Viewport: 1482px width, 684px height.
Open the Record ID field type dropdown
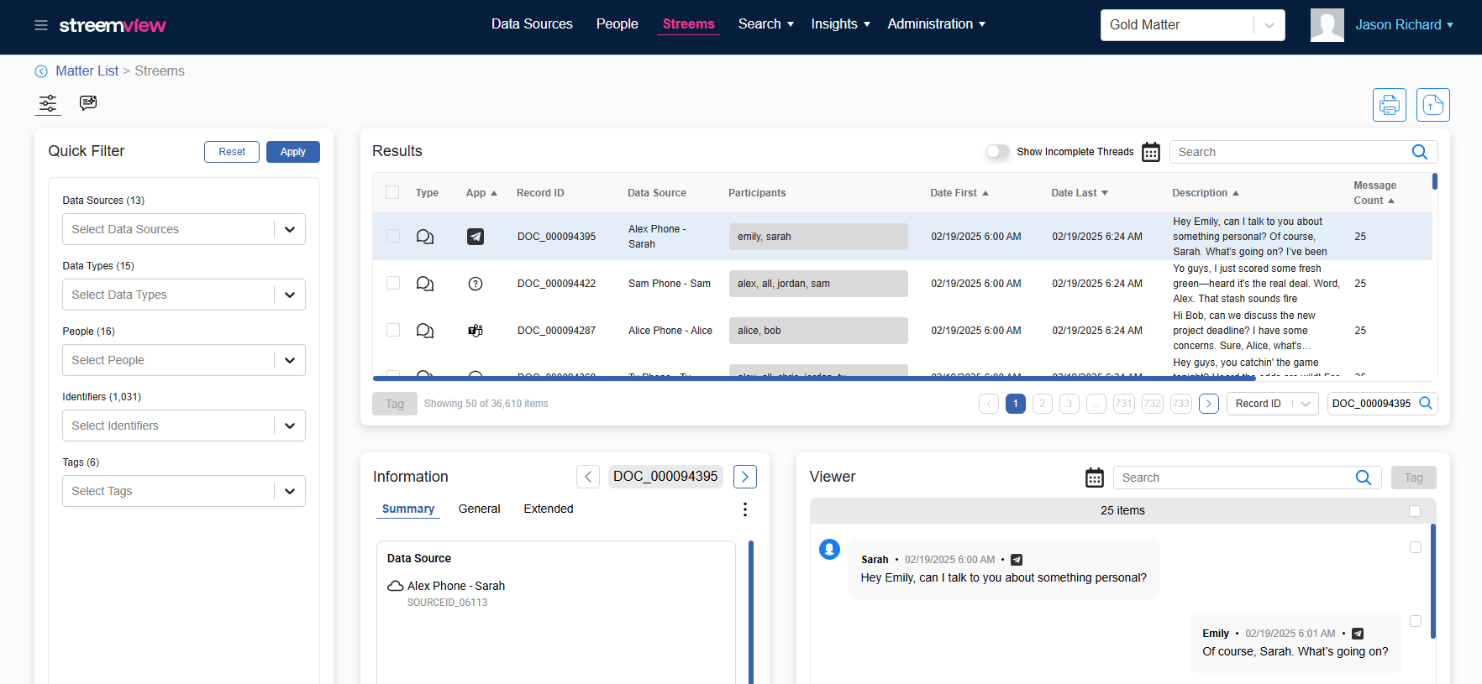coord(1273,404)
